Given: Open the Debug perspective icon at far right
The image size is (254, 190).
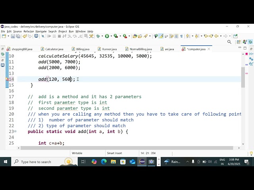Looking at the screenshot, I should point(250,42).
